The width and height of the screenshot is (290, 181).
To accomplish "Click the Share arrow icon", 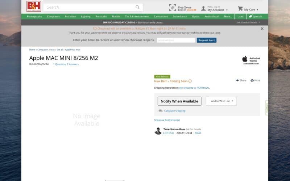I will point(237,80).
